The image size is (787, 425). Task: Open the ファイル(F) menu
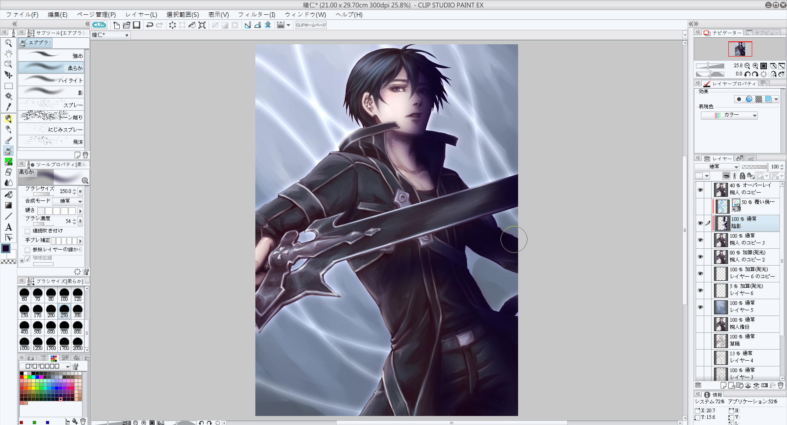22,15
